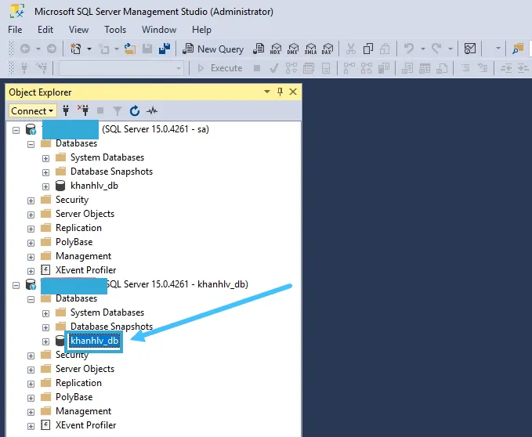Expand Replication under the sa server

tap(31, 229)
